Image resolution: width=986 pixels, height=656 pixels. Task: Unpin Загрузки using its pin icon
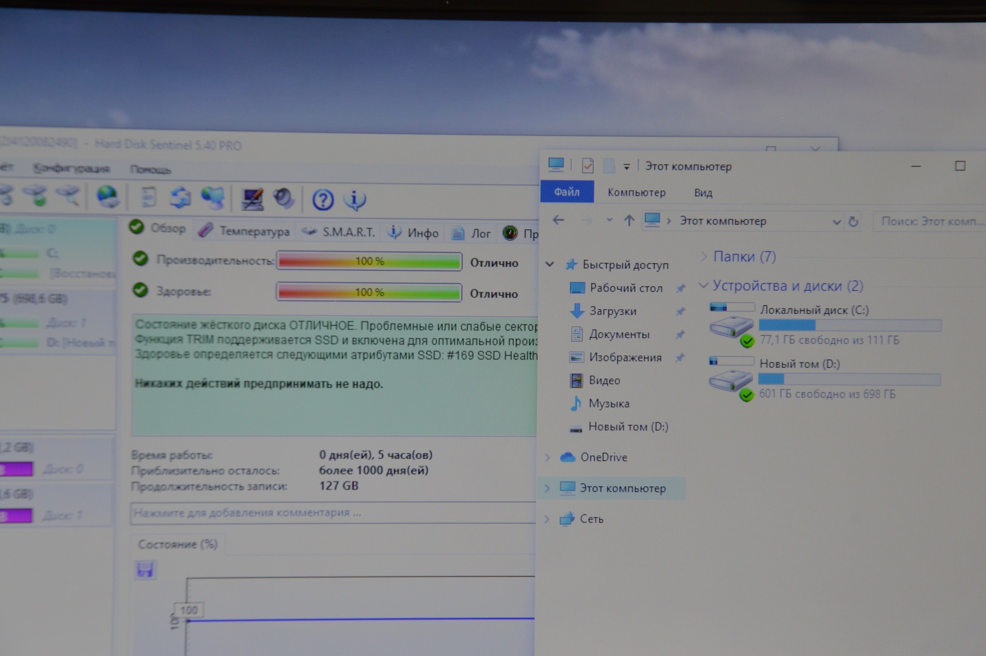click(681, 312)
